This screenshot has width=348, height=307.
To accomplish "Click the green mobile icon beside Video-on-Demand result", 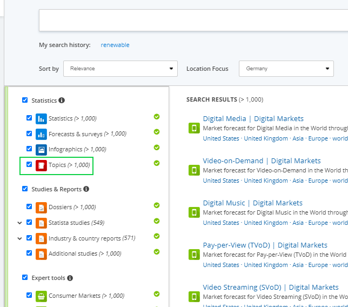I will [x=194, y=170].
